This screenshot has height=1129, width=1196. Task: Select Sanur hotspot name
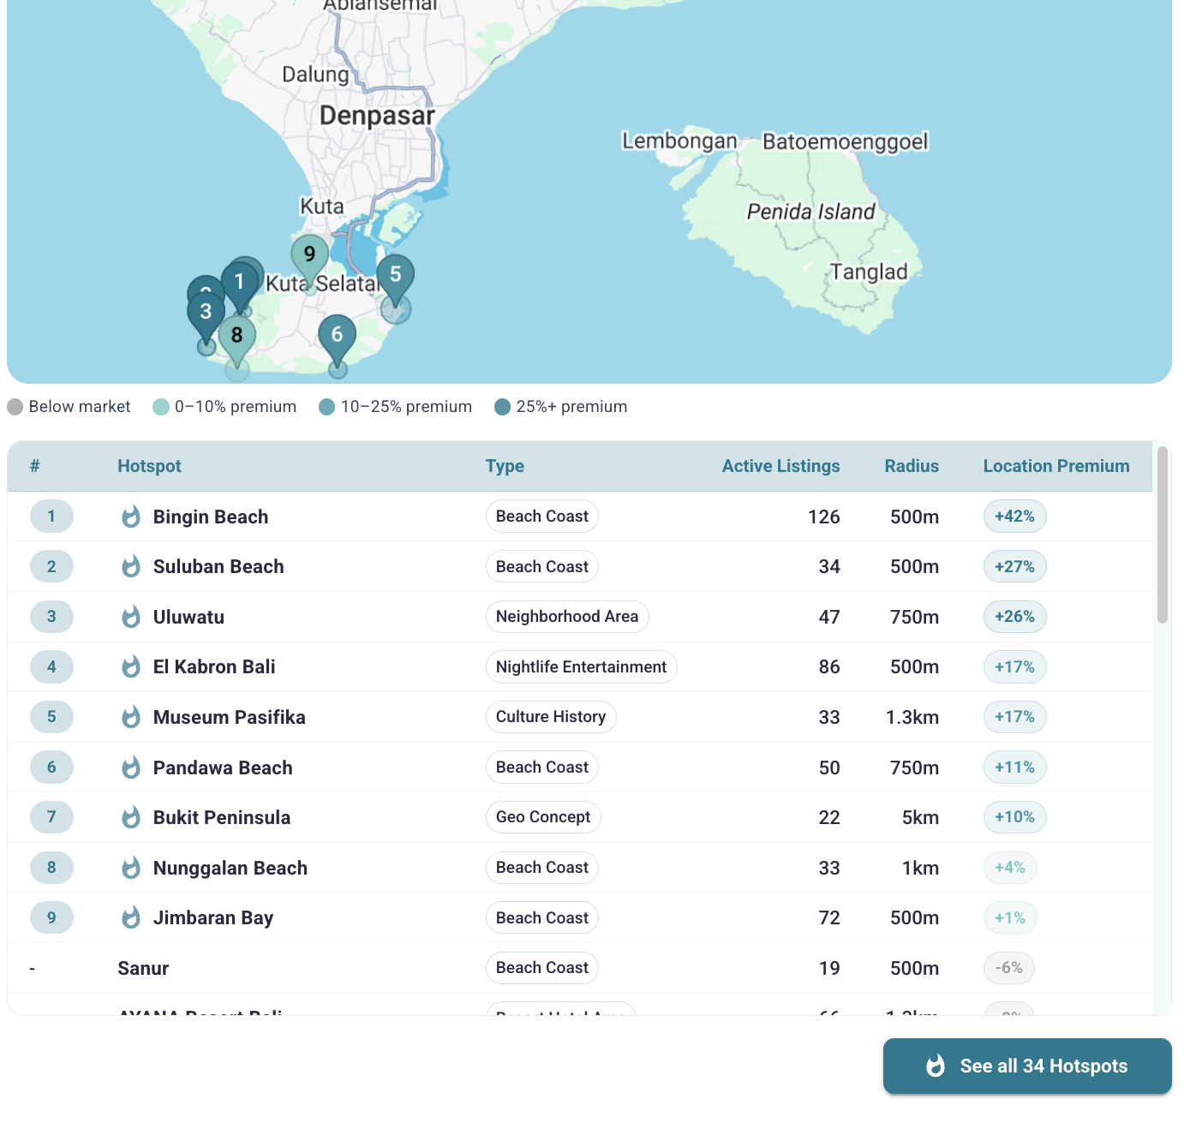[143, 968]
